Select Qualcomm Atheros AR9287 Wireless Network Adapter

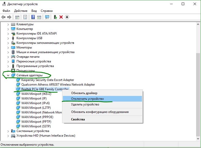point(58,85)
